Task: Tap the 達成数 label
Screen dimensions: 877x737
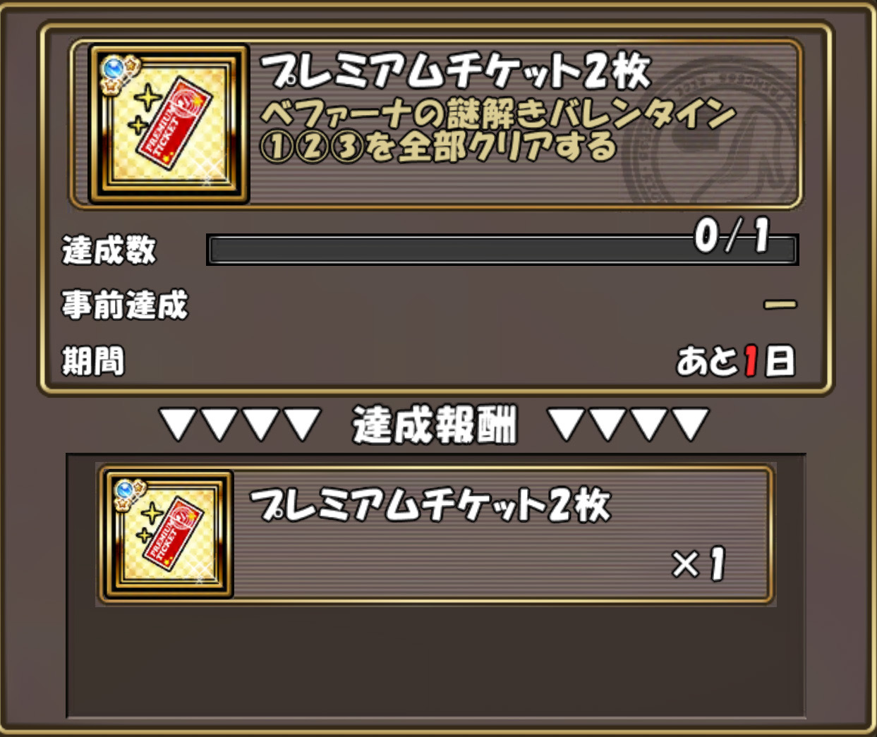Action: pos(109,250)
